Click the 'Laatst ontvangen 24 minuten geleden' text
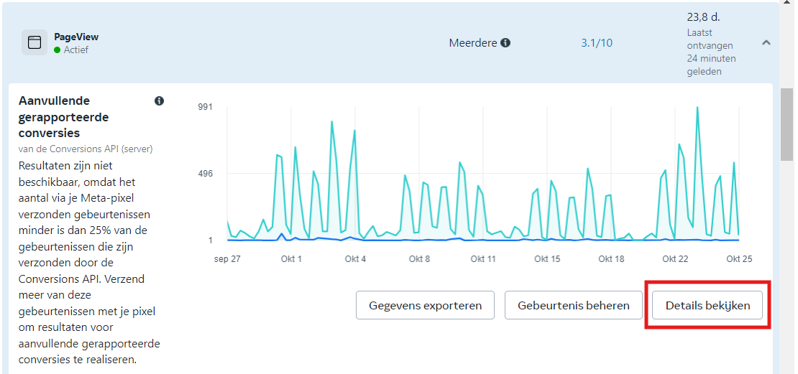Image resolution: width=798 pixels, height=374 pixels. click(712, 52)
